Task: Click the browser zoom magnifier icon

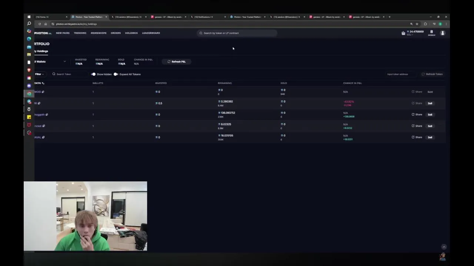Action: coord(411,24)
